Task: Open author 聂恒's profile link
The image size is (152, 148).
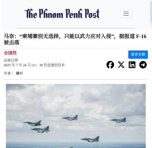Action: click(19, 73)
